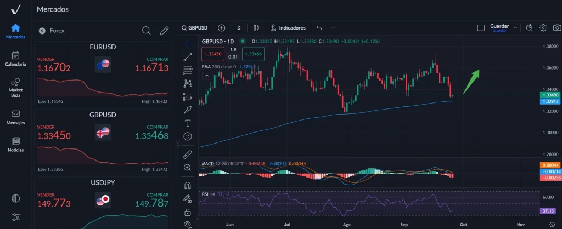
Task: Open the Forex category selector
Action: (52, 31)
